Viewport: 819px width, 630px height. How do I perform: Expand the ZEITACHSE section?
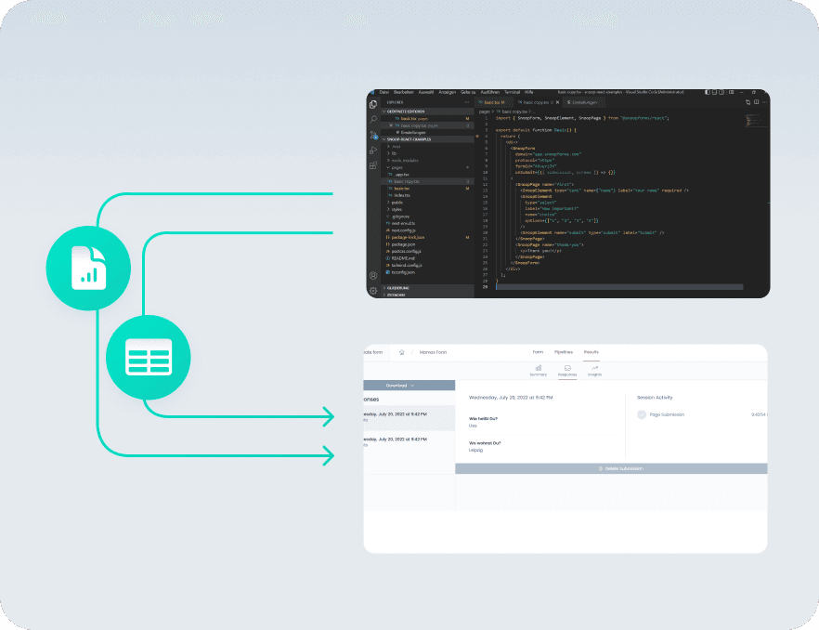tap(428, 295)
